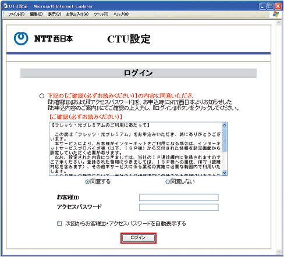The image size is (284, 257).
Task: Open the ヘルプ(H) menu
Action: click(x=121, y=14)
